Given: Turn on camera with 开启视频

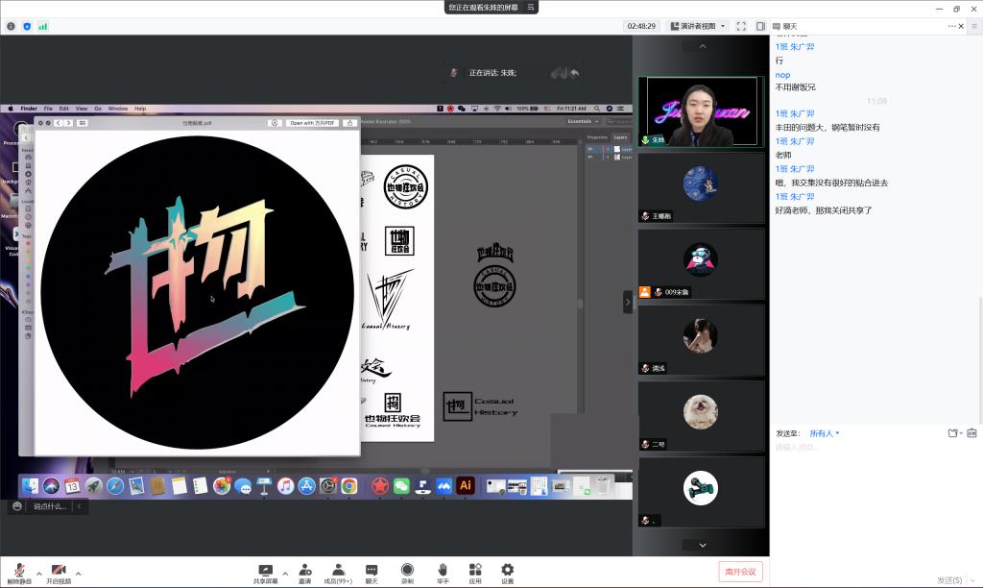Looking at the screenshot, I should (59, 572).
